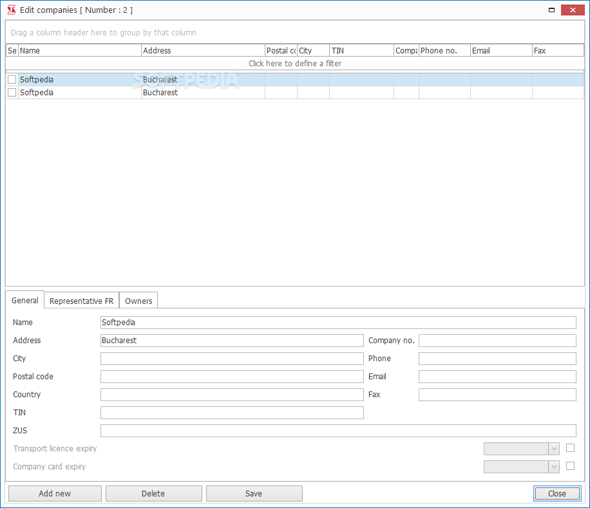
Task: Focus the Company no. input field
Action: 497,341
